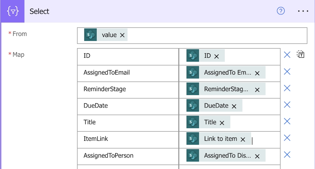Delete the Title map row
This screenshot has height=169, width=315.
[x=287, y=122]
